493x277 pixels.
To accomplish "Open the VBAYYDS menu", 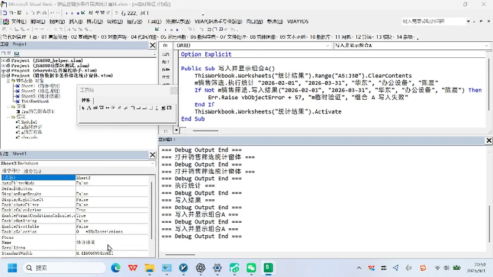I will [x=298, y=22].
